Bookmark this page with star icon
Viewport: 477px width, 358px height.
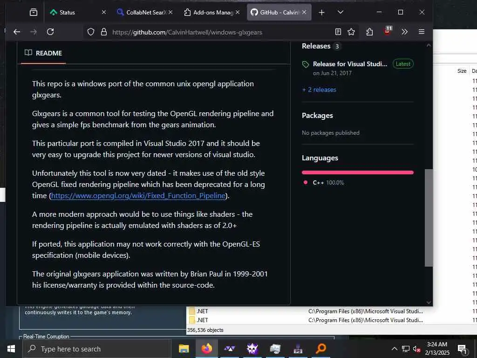point(351,32)
